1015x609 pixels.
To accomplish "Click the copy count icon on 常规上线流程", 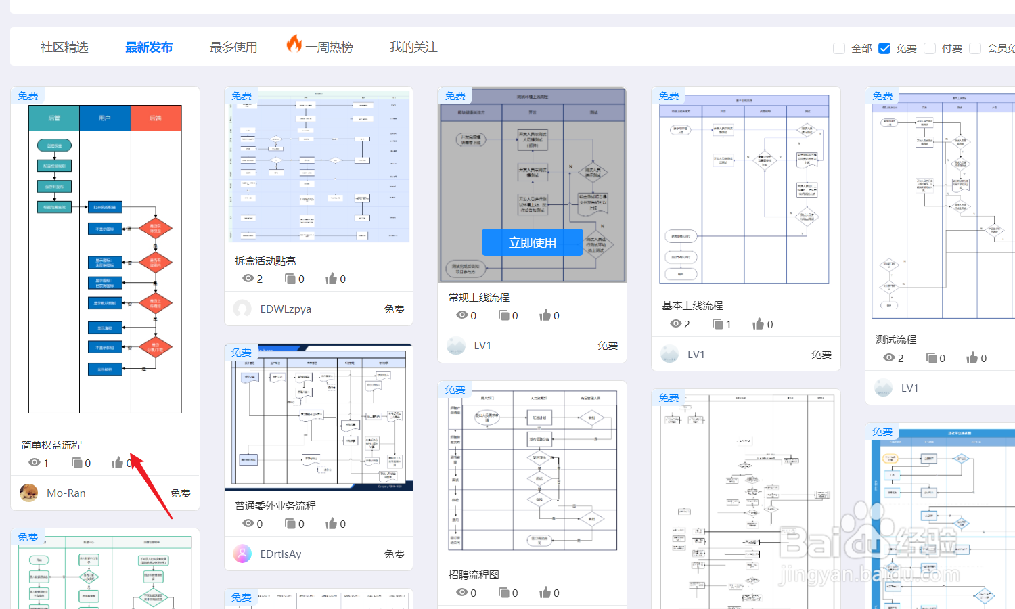I will pos(505,314).
